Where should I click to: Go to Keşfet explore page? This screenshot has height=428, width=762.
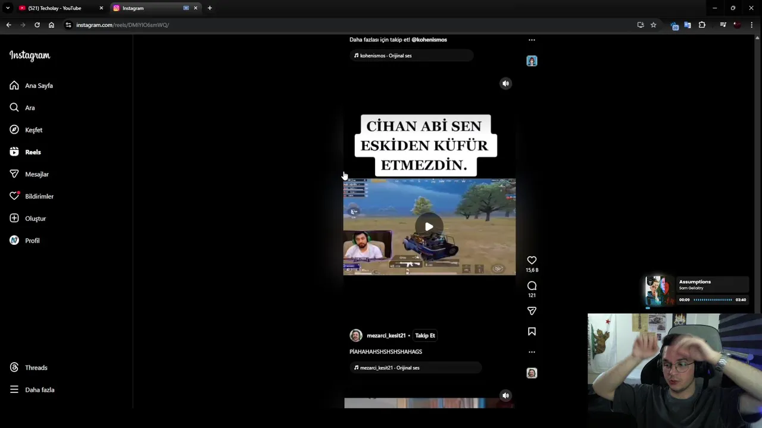pos(26,130)
